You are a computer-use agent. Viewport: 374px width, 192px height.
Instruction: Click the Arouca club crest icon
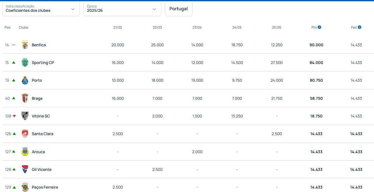(x=25, y=152)
